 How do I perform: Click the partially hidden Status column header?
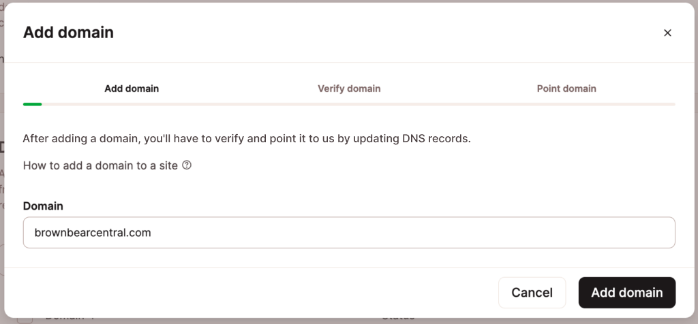[397, 317]
